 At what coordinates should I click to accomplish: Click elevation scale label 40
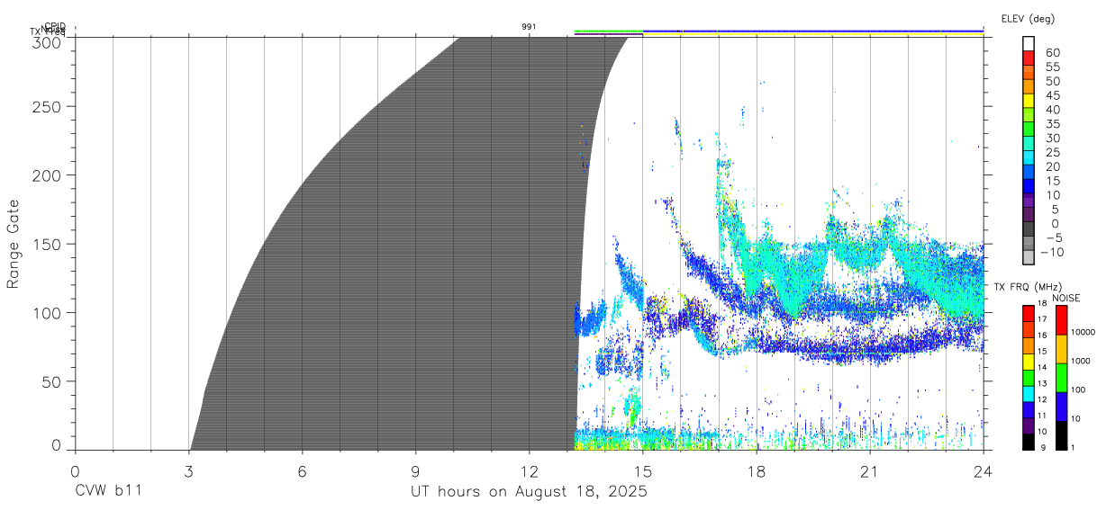[x=1053, y=110]
